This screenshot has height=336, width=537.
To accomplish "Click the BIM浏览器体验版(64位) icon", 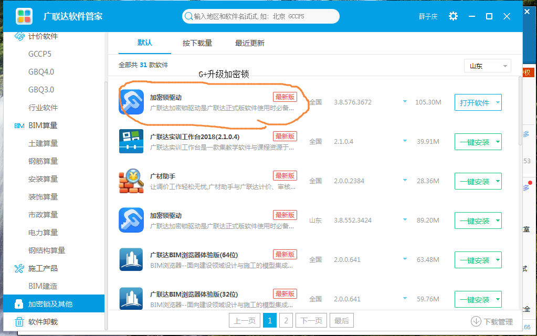I will 131,259.
